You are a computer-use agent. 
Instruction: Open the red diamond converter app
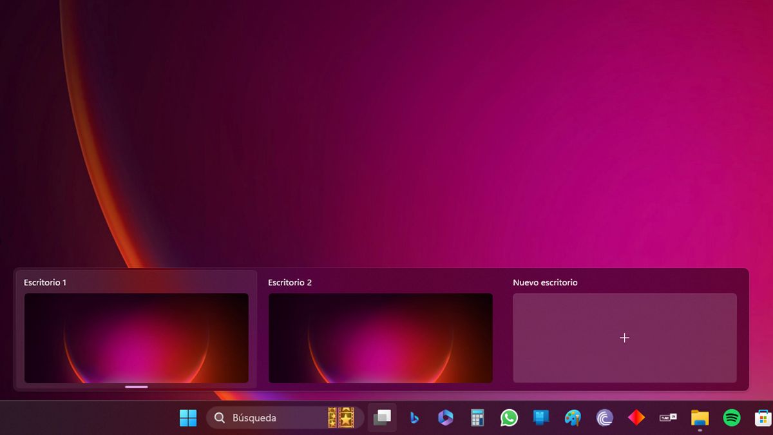[636, 418]
